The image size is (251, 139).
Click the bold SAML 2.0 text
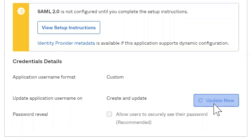coord(48,11)
